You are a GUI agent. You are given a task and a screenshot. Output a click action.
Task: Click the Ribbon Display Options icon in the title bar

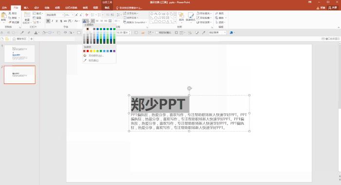pyautogui.click(x=310, y=2)
